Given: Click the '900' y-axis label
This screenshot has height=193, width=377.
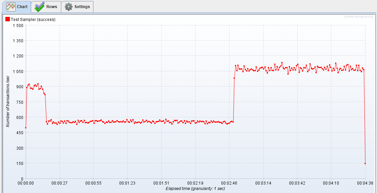Looking at the screenshot, I should 20,87.
